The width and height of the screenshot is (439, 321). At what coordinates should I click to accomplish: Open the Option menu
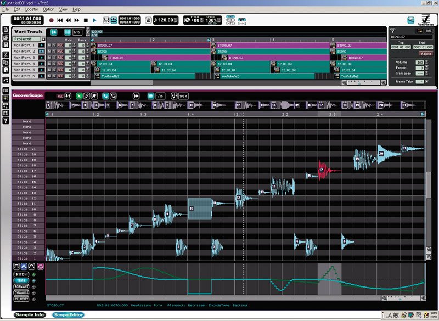pyautogui.click(x=49, y=9)
